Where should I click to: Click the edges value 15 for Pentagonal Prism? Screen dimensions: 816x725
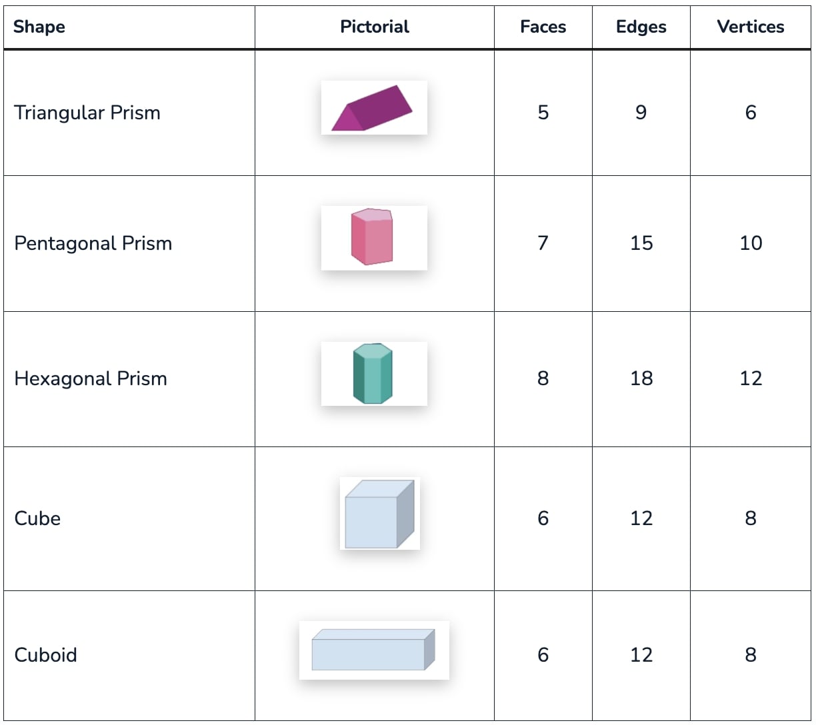tap(641, 243)
